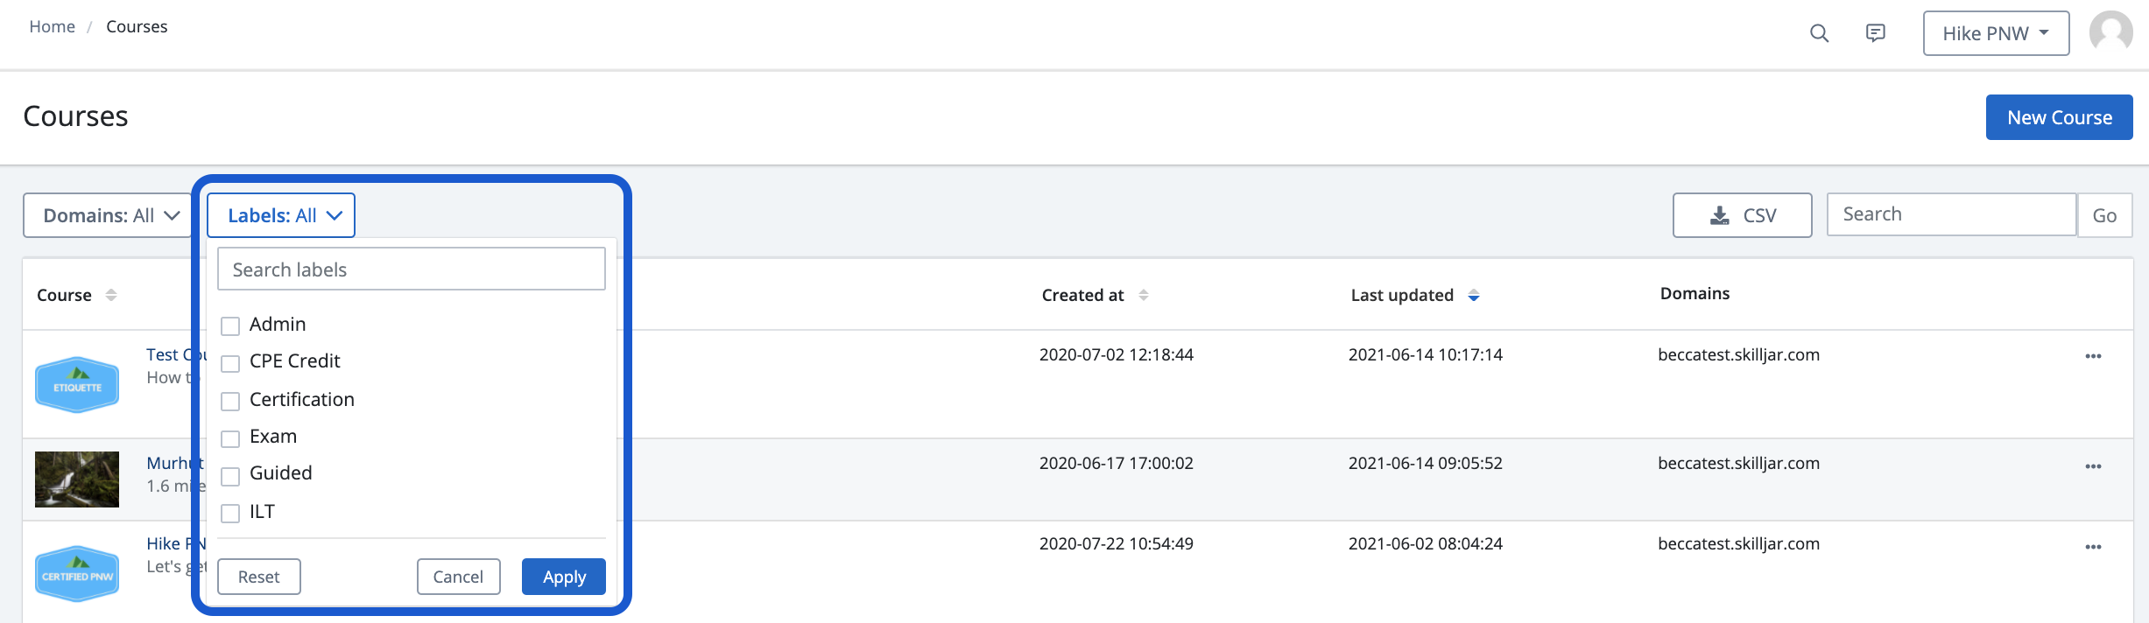The height and width of the screenshot is (623, 2149).
Task: Open the more options menu for the Murhut course row
Action: (x=2093, y=466)
